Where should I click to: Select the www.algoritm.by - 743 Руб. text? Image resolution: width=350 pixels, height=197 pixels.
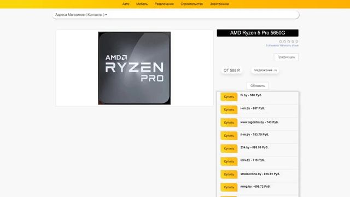[x=259, y=123]
